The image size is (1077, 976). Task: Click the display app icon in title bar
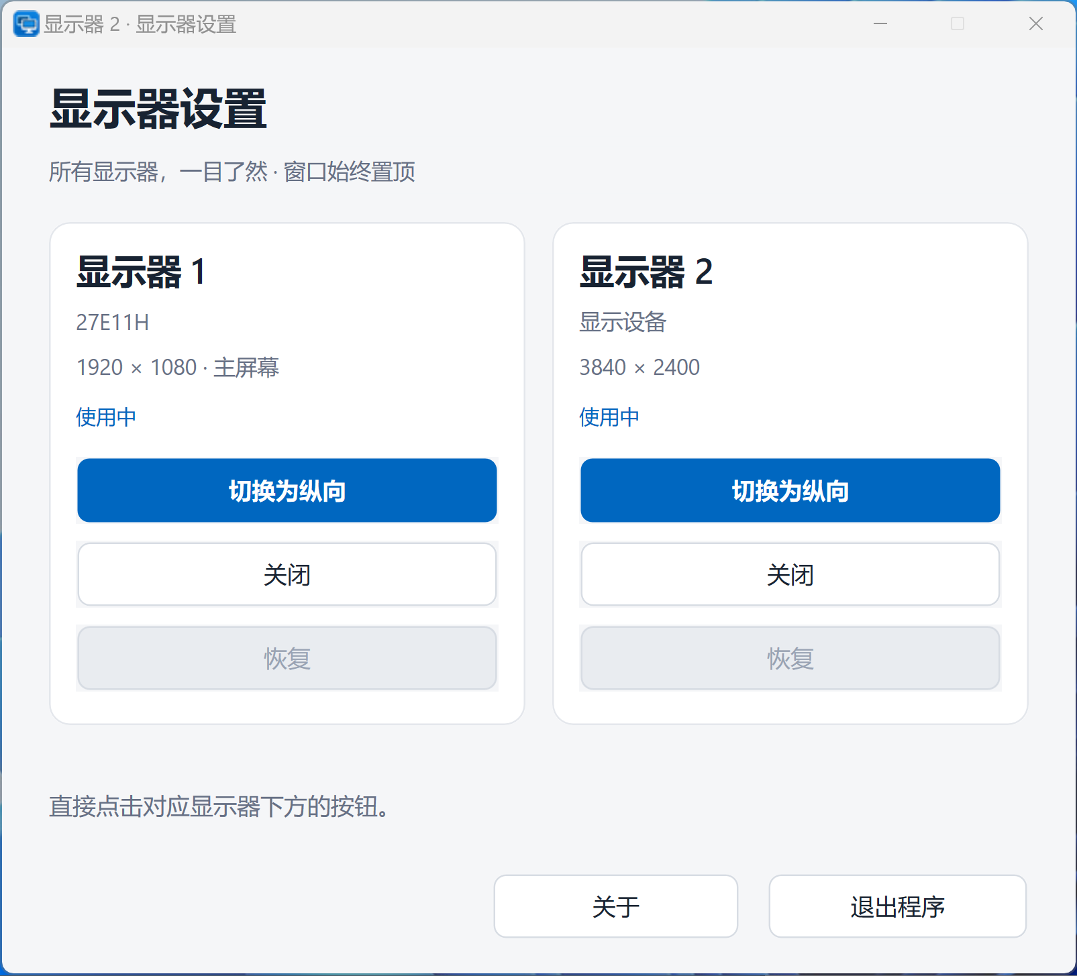(26, 24)
